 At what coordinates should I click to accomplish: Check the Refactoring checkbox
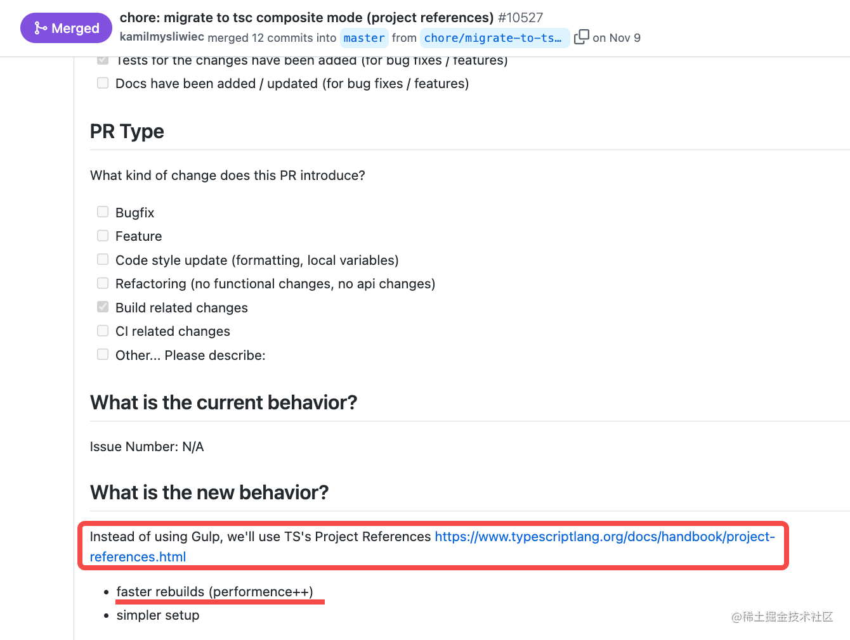[103, 283]
